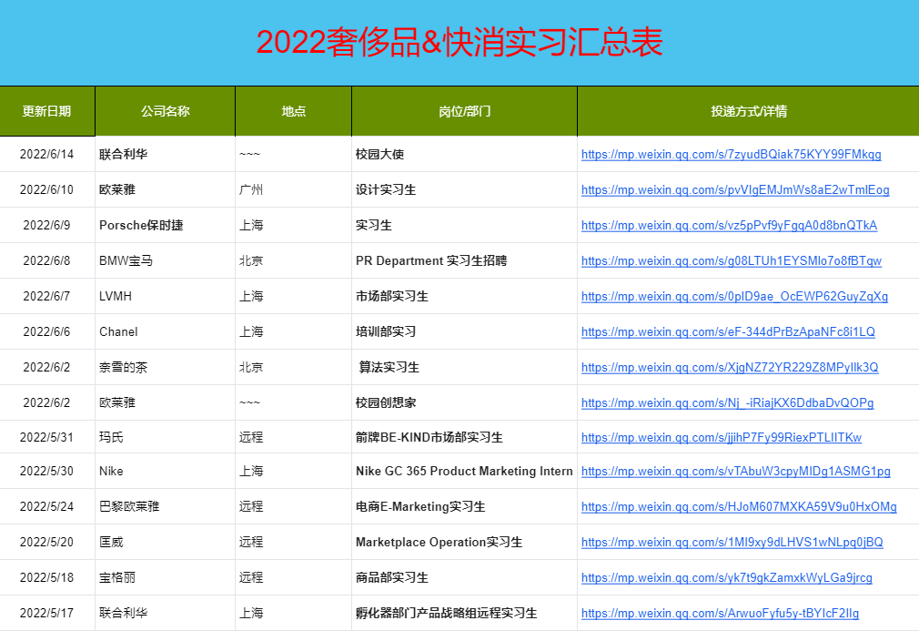Screen dimensions: 919x631
Task: Open the Nike GC 365 weixin link
Action: coord(735,471)
